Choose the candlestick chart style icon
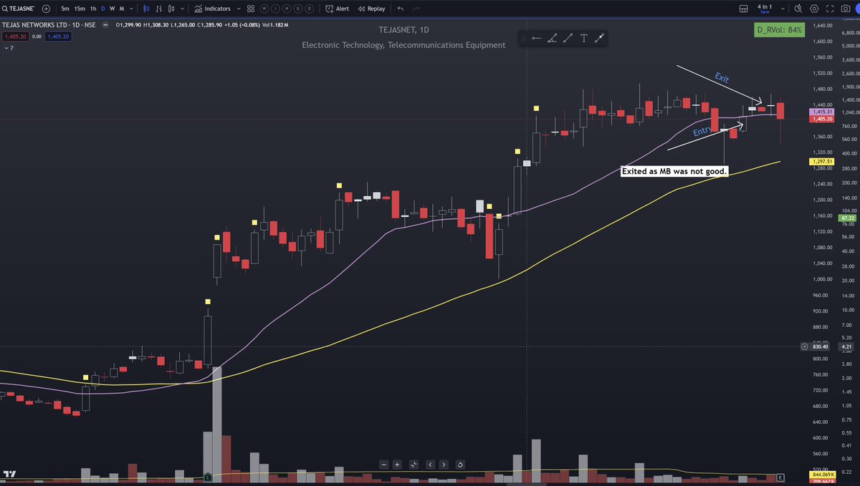This screenshot has height=486, width=860. pos(147,9)
